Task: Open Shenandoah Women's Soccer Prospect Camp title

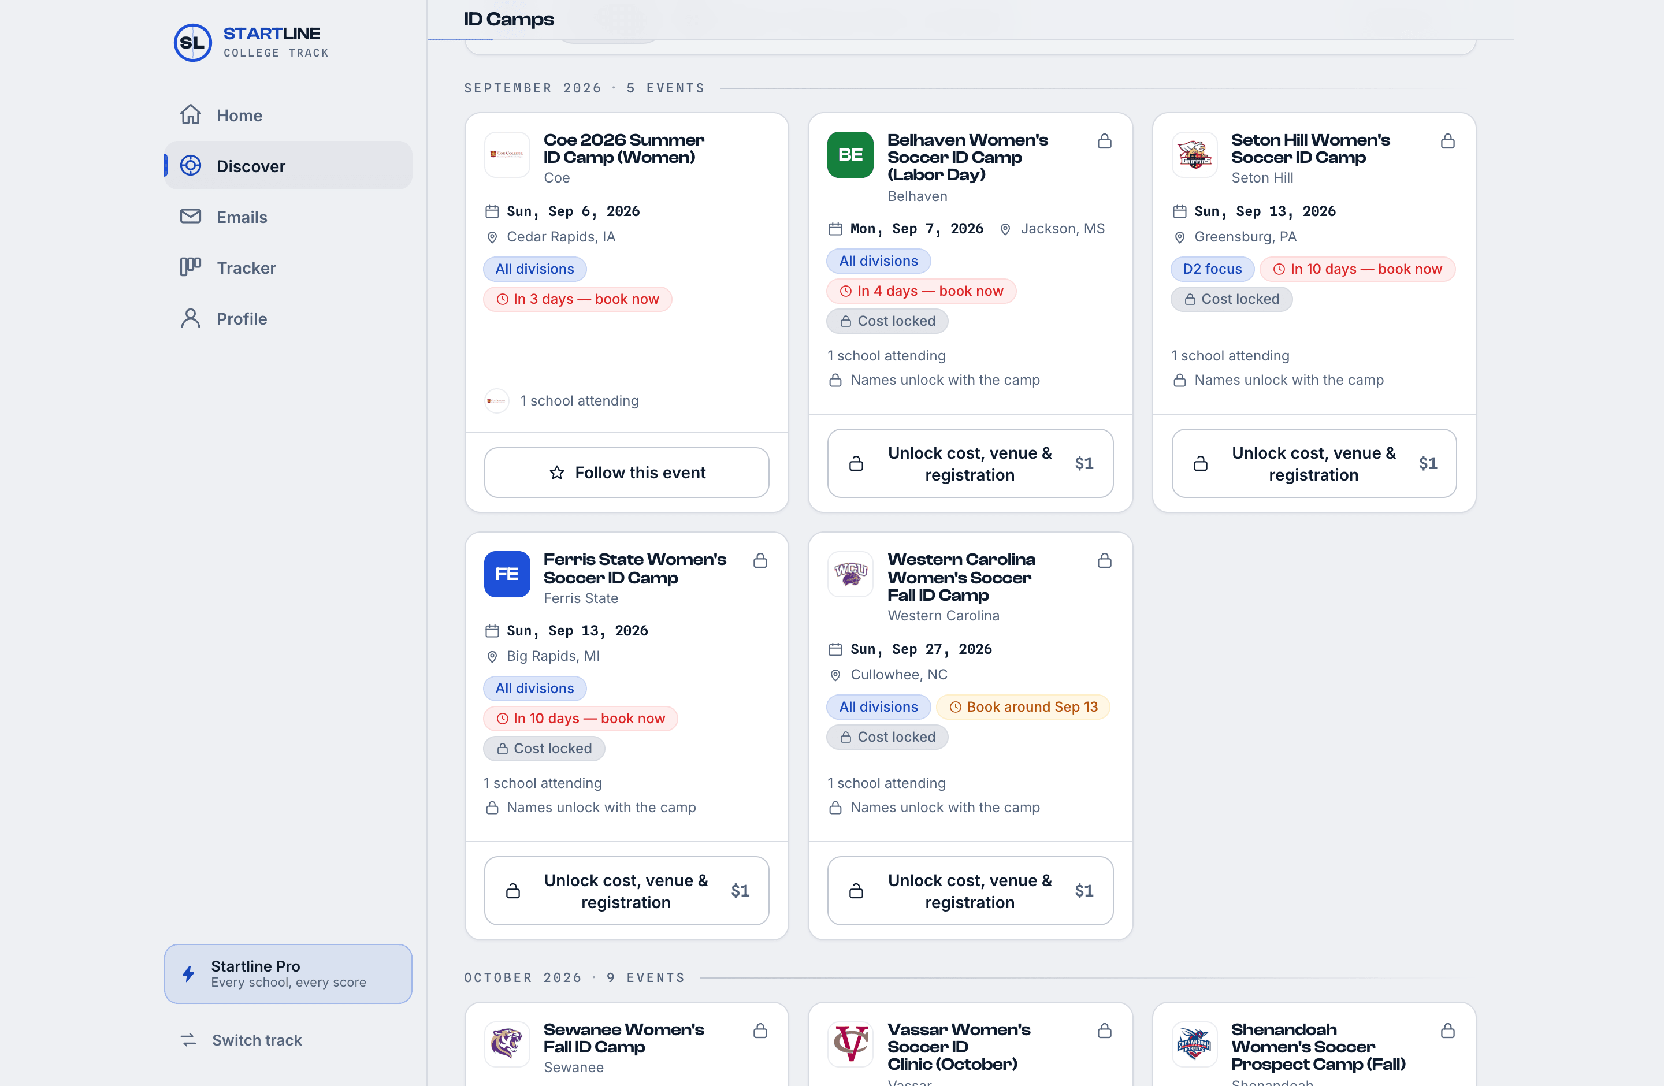Action: coord(1318,1047)
